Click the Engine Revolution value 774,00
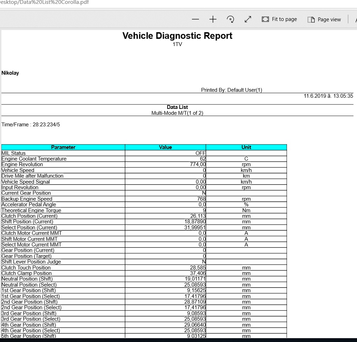The height and width of the screenshot is (342, 357). point(198,164)
